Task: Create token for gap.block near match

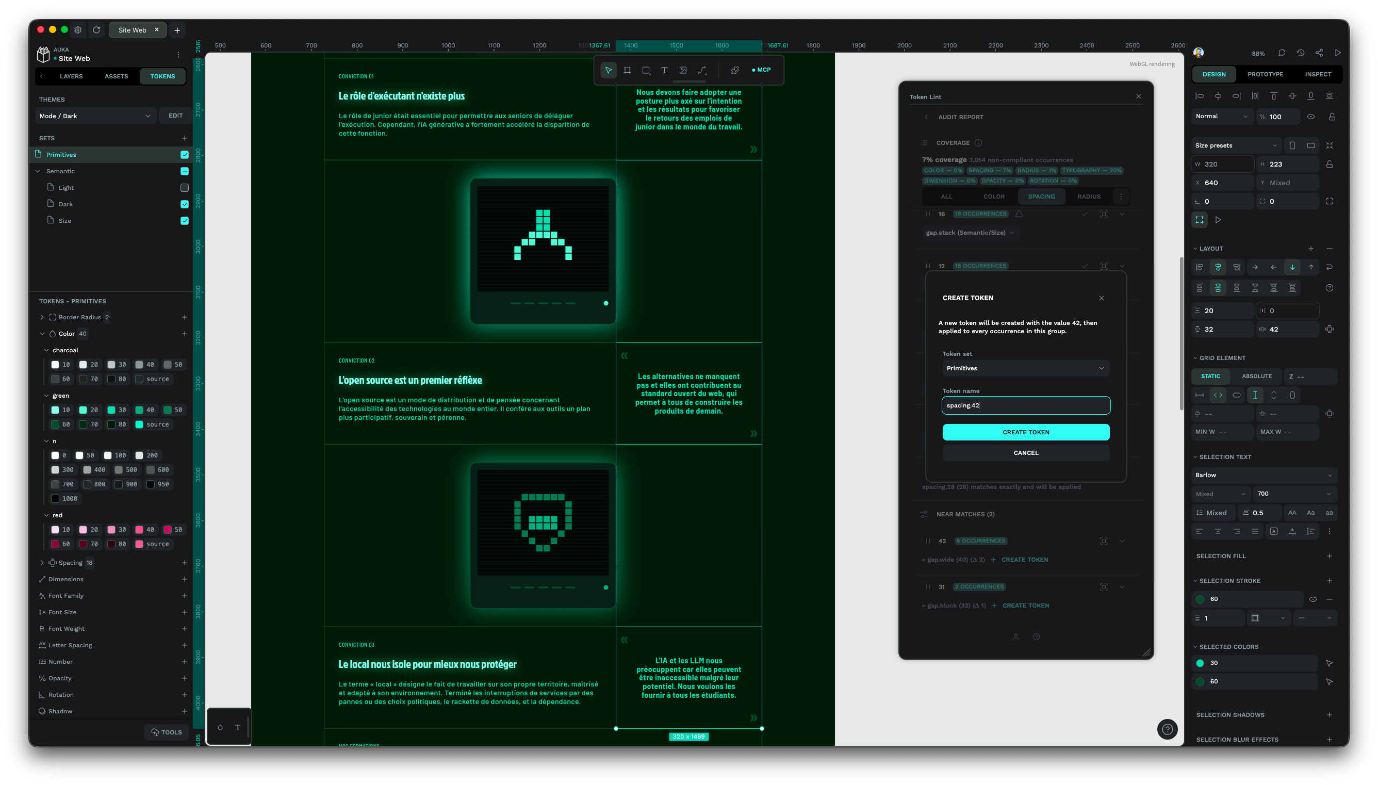Action: (x=1020, y=606)
